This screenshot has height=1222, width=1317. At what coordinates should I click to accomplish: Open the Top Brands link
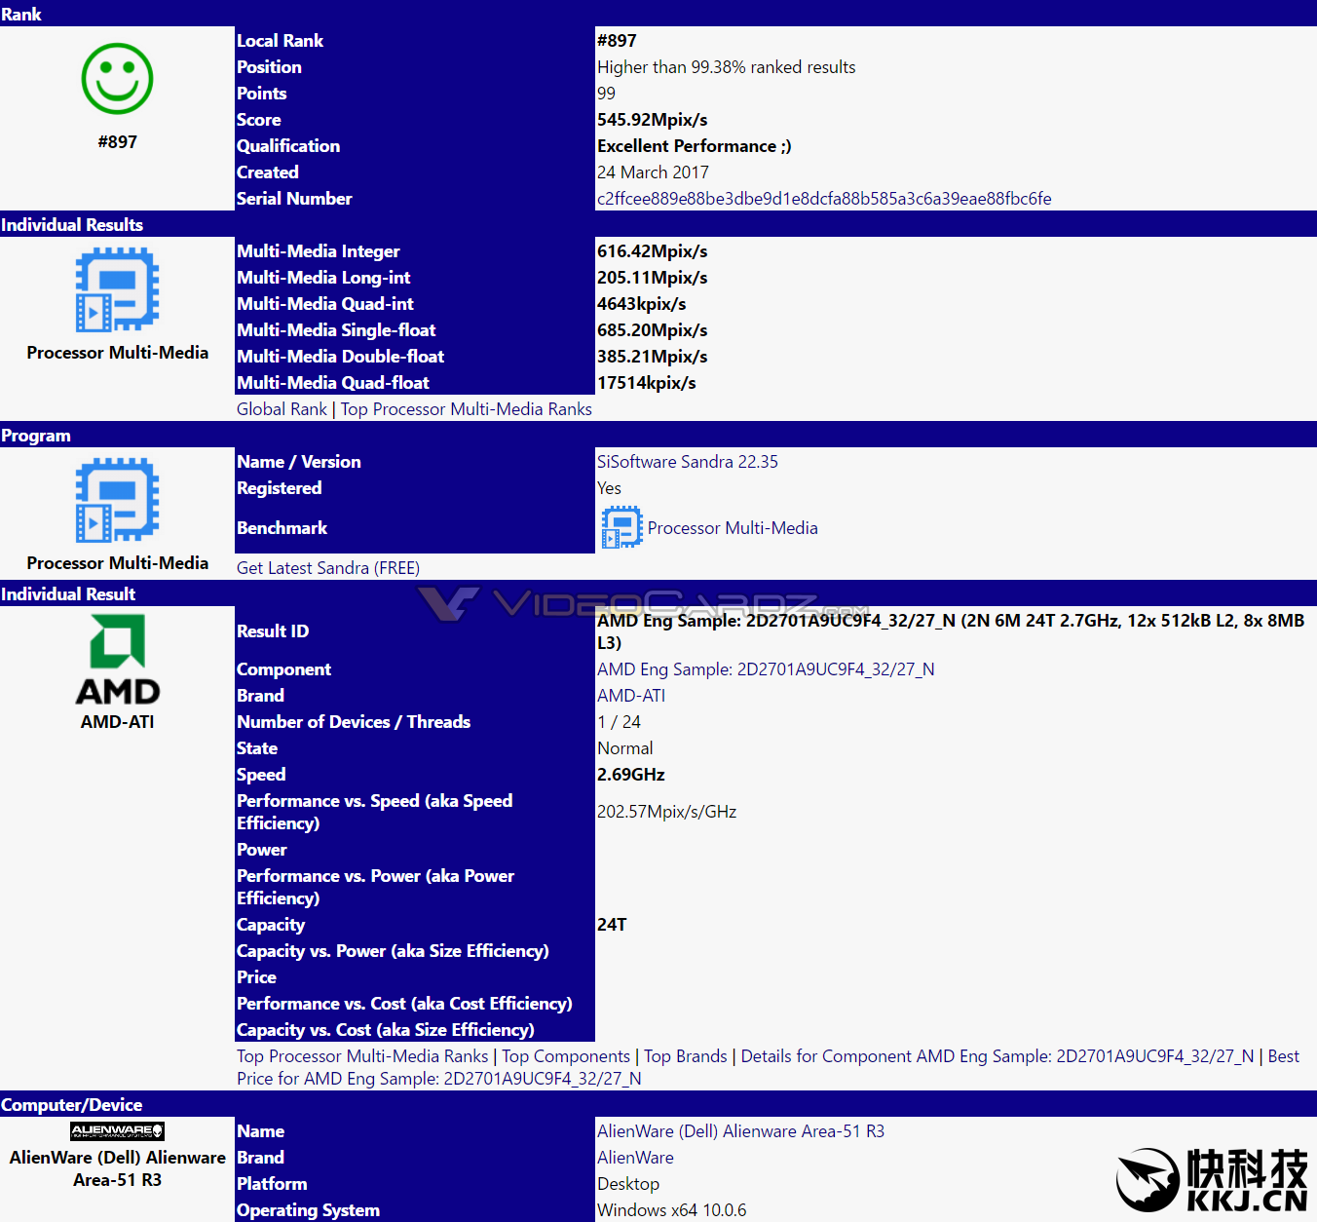(686, 1056)
